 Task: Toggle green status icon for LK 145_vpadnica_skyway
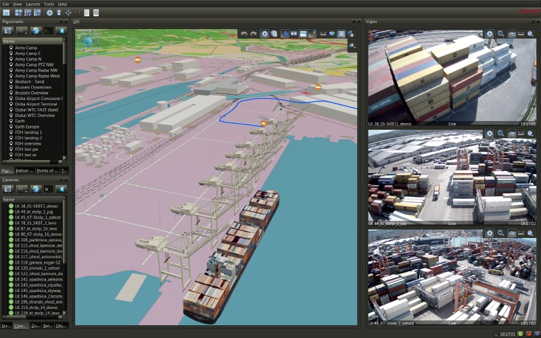[11, 291]
